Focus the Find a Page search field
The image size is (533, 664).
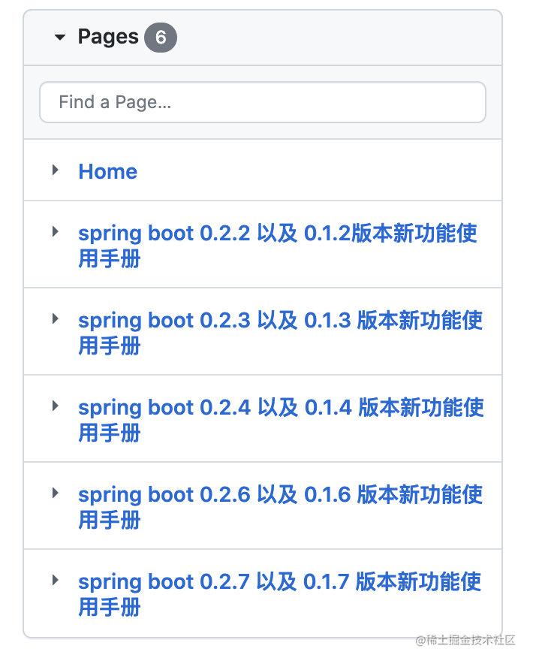pos(263,102)
